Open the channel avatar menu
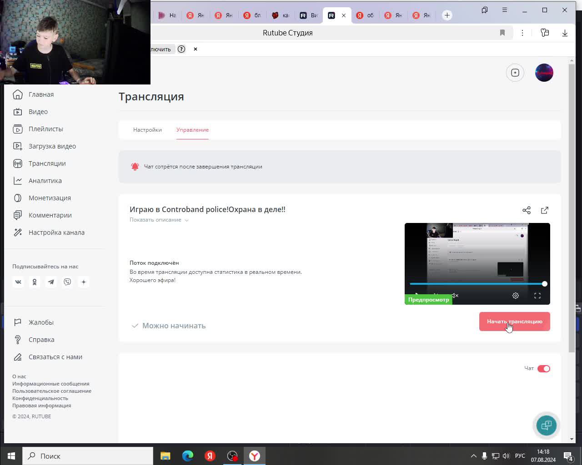Viewport: 582px width, 465px height. click(544, 73)
